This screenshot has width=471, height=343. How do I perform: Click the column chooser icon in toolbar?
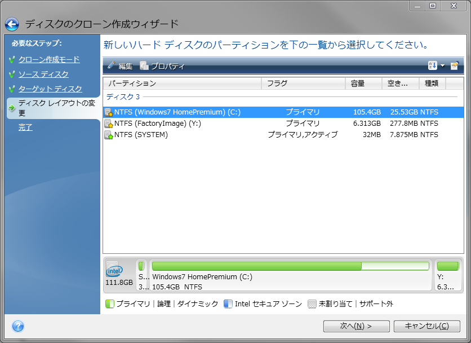point(455,65)
